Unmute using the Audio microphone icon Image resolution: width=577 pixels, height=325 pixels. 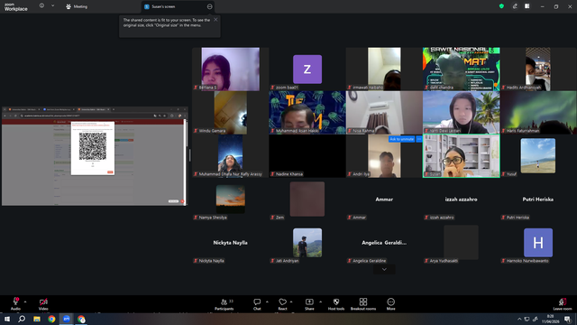15,302
